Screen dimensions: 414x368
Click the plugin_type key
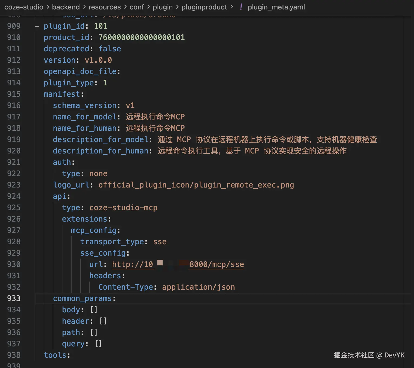click(69, 83)
